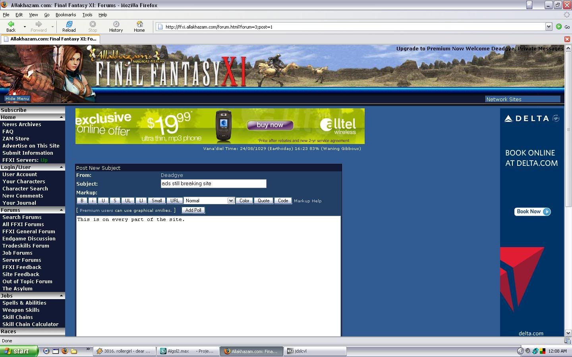This screenshot has width=572, height=357.
Task: Open the Edit menu
Action: 19,15
